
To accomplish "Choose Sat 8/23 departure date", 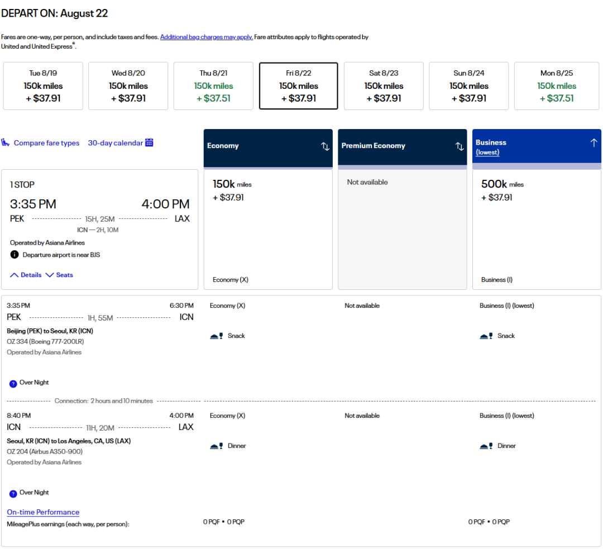I will pos(384,86).
